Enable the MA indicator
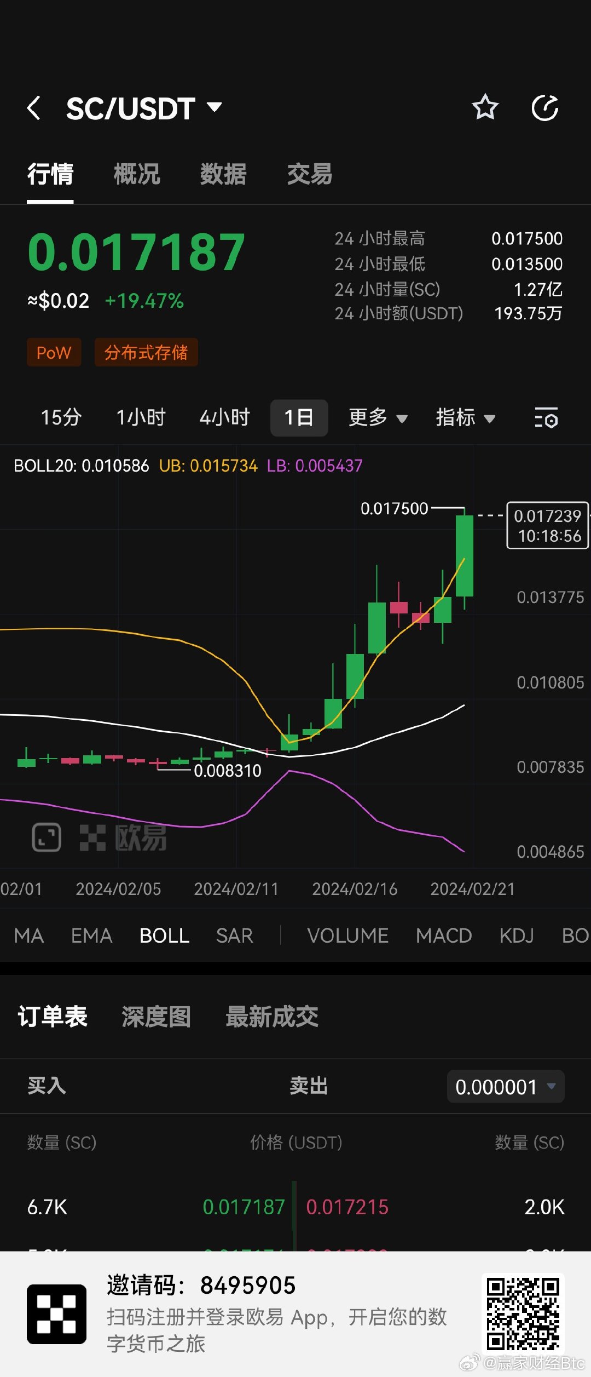The height and width of the screenshot is (1377, 591). (29, 936)
